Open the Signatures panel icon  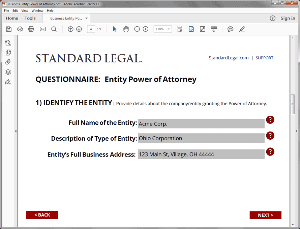tap(8, 82)
